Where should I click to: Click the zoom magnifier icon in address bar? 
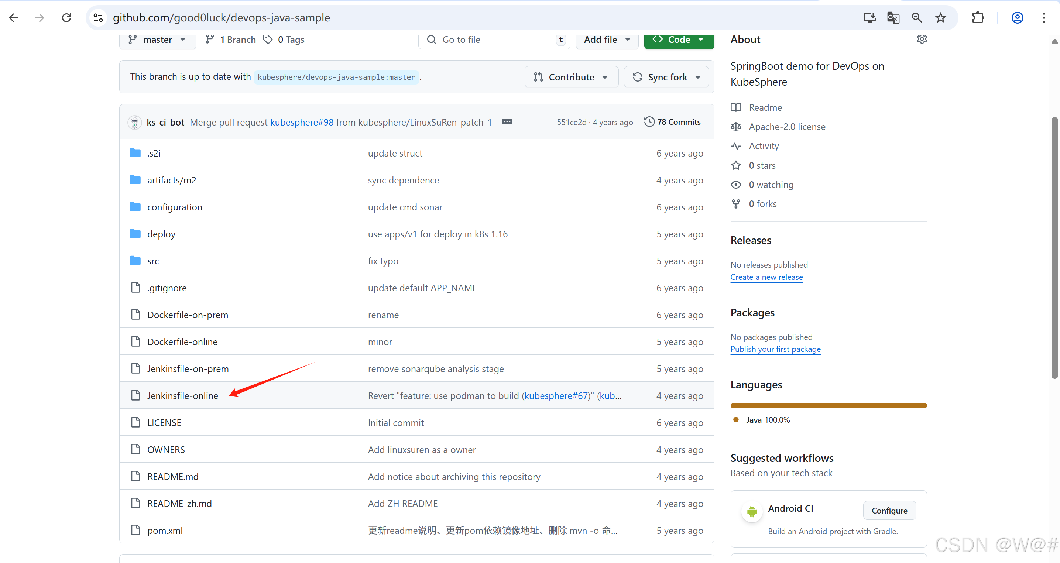coord(917,18)
